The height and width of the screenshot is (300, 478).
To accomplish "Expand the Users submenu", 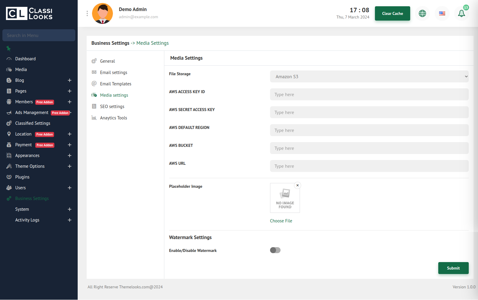I will point(70,188).
